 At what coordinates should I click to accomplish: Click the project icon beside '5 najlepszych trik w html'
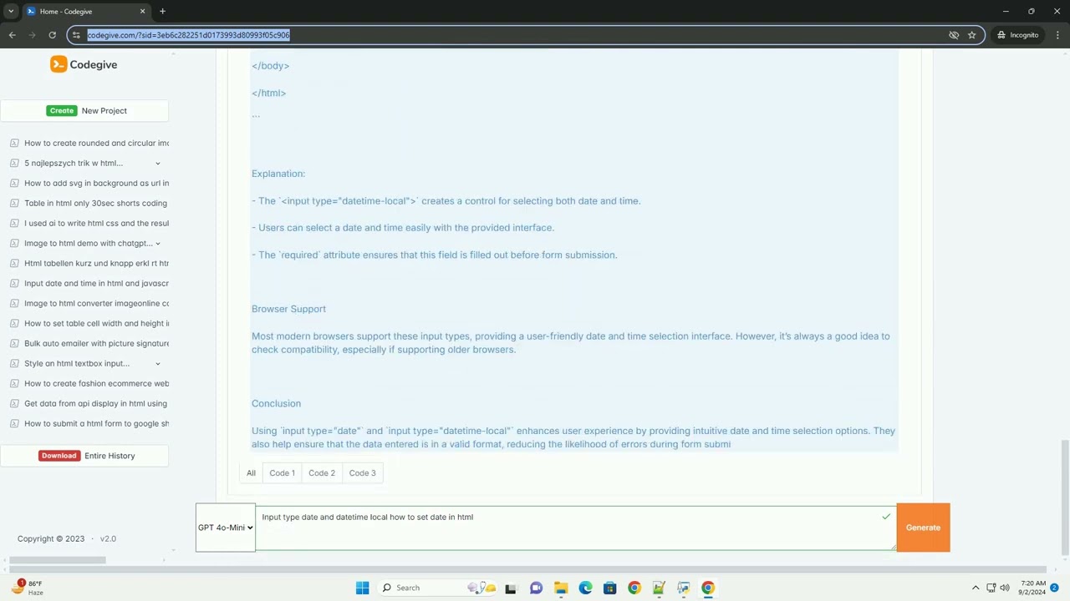(x=14, y=163)
